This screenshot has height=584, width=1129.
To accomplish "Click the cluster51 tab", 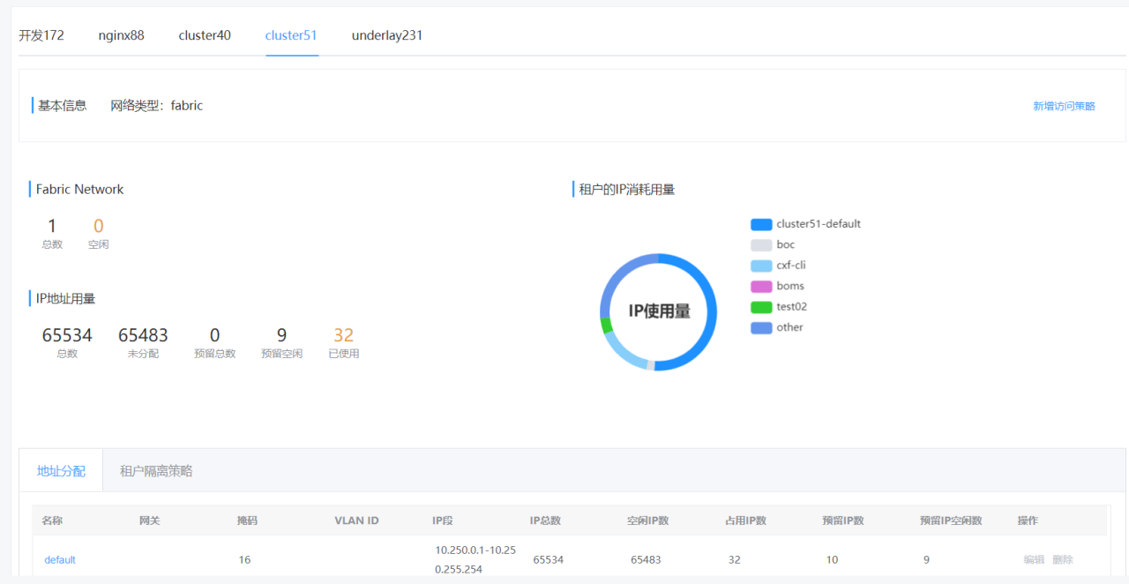I will coord(291,35).
